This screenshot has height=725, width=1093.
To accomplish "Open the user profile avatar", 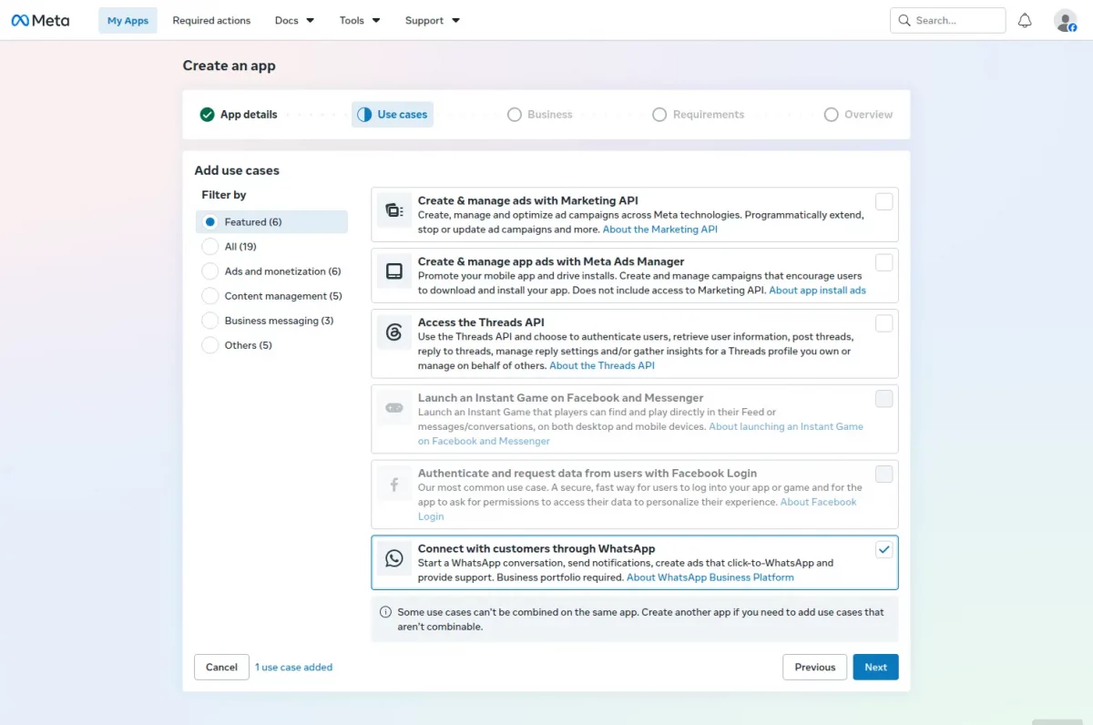I will pos(1065,20).
